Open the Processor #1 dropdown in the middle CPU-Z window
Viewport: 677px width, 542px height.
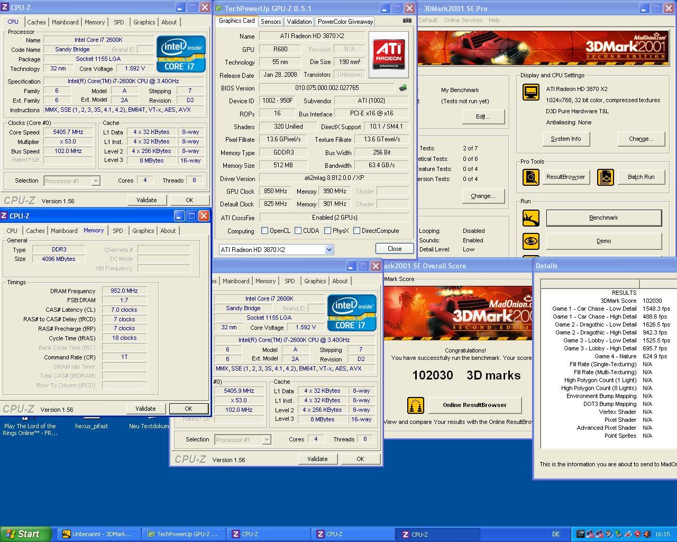coord(267,440)
